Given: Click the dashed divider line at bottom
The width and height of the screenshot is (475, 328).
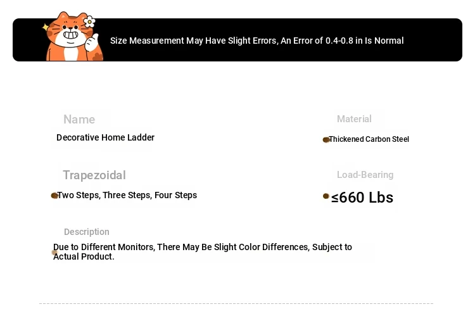Looking at the screenshot, I should (236, 303).
